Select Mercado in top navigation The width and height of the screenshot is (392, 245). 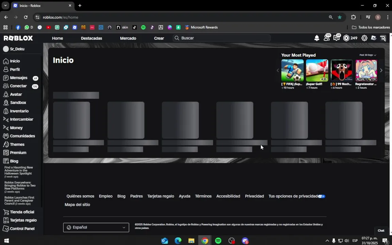coord(128,38)
